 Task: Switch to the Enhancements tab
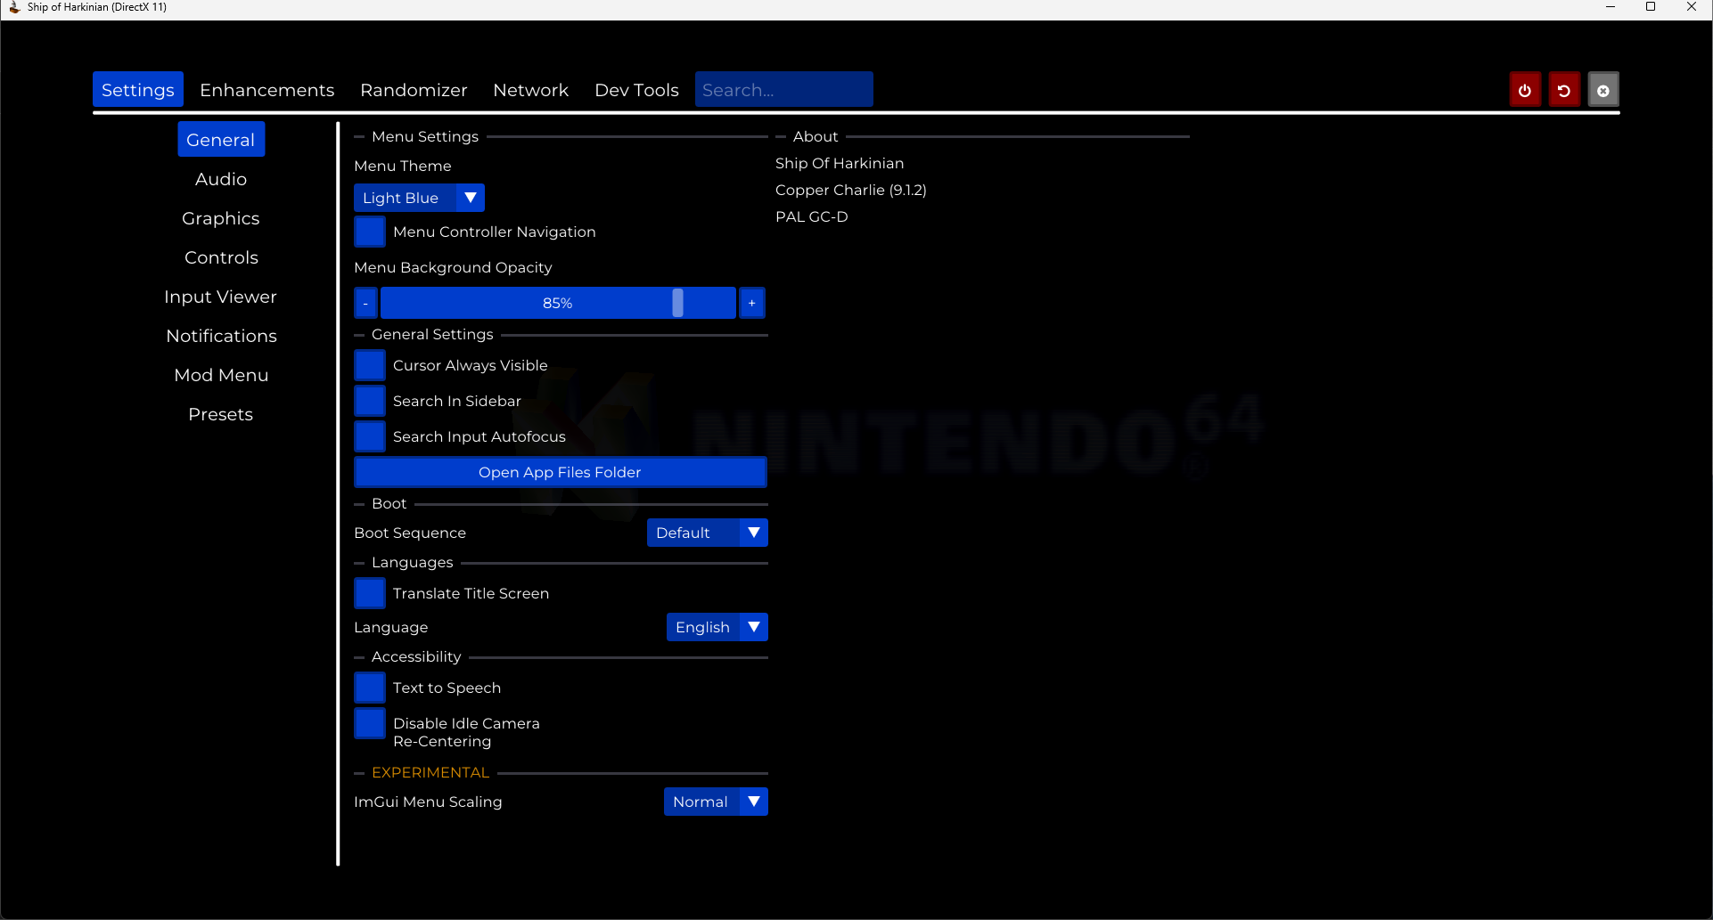pos(266,90)
